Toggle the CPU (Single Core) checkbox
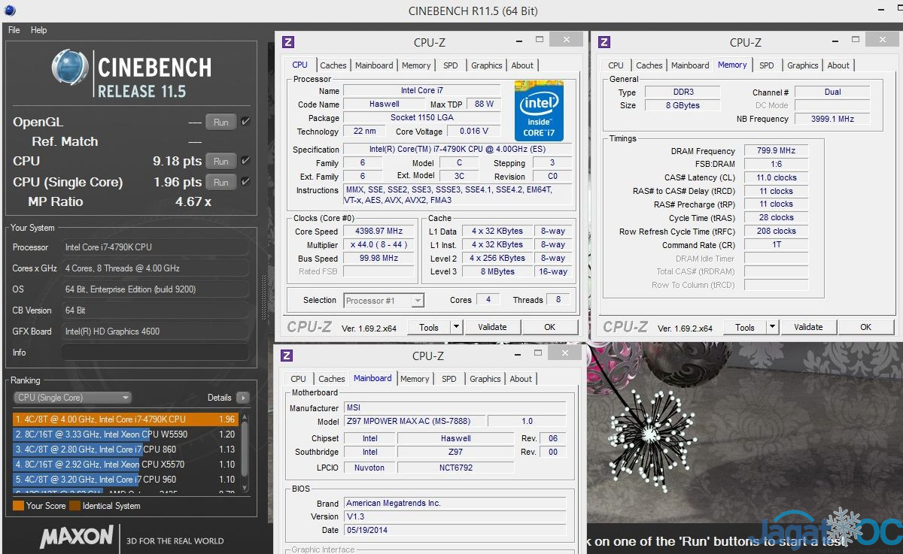 pyautogui.click(x=245, y=182)
